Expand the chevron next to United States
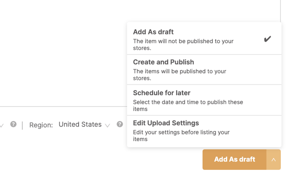Image resolution: width=287 pixels, height=176 pixels. pyautogui.click(x=108, y=125)
